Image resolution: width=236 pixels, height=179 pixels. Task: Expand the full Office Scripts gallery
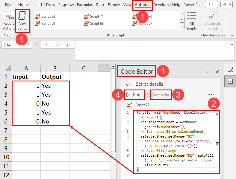click(182, 26)
